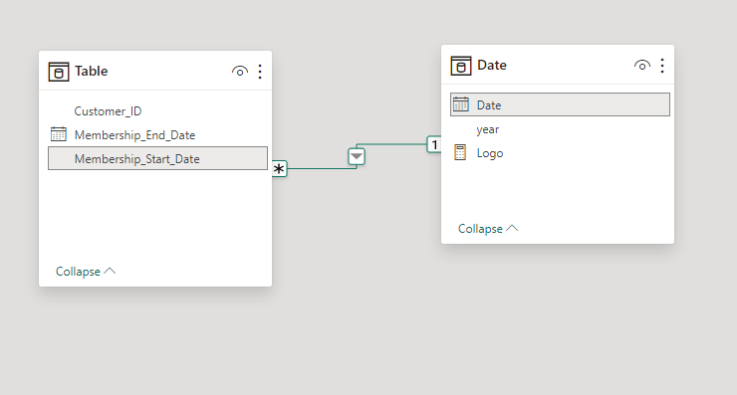Image resolution: width=737 pixels, height=395 pixels.
Task: Toggle visibility eye on Date card
Action: (x=642, y=66)
